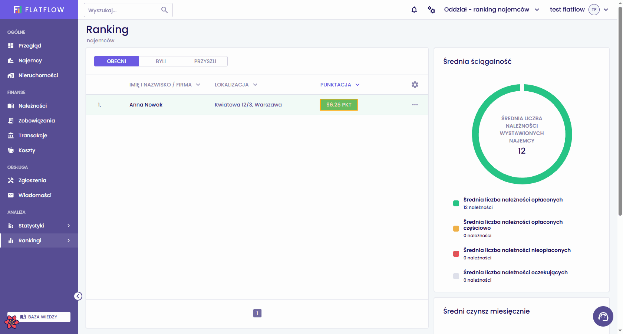Click the Baza Wiedzy button

coord(39,317)
